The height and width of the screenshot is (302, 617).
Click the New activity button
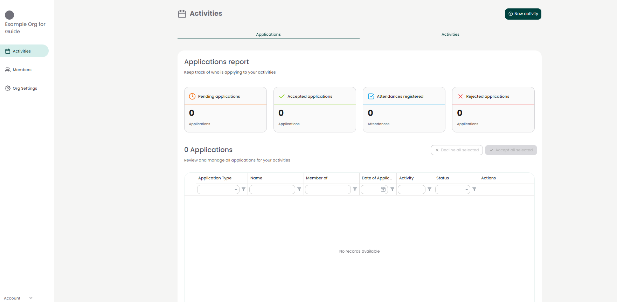click(x=523, y=14)
